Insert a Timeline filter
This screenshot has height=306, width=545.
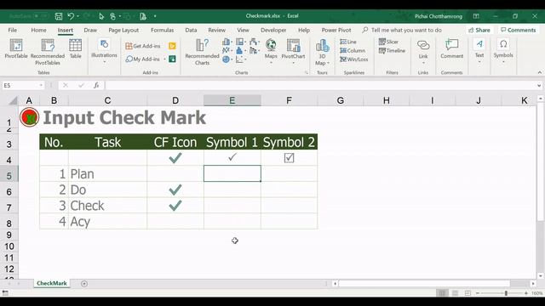(392, 51)
